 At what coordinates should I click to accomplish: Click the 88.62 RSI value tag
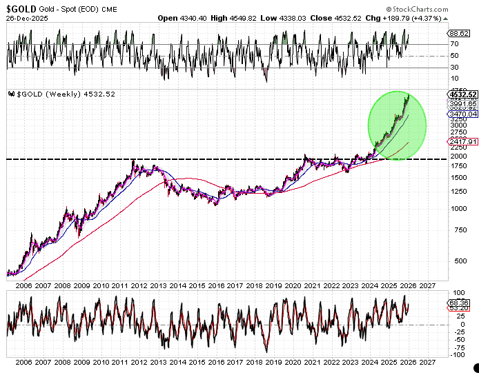(458, 33)
